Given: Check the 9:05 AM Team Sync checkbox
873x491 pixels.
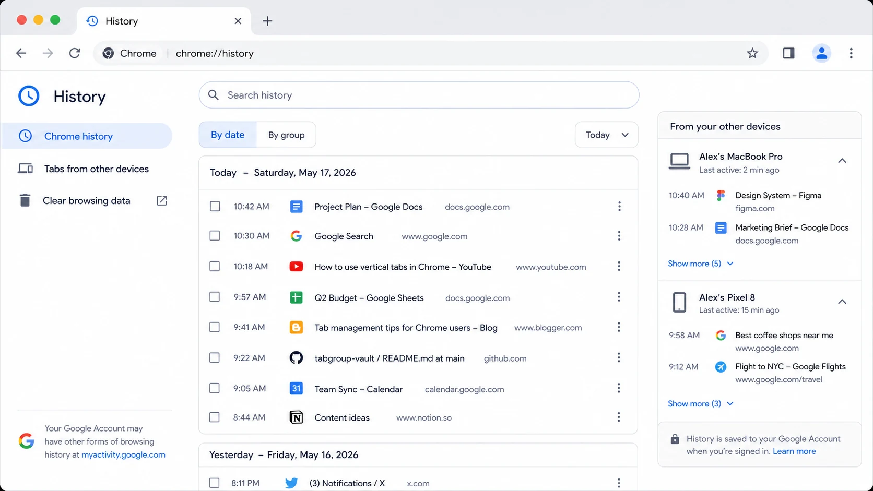Looking at the screenshot, I should (215, 388).
